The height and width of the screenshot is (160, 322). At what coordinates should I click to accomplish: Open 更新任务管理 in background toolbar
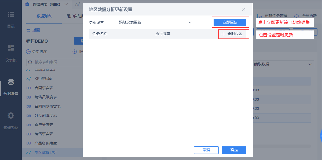point(272,16)
